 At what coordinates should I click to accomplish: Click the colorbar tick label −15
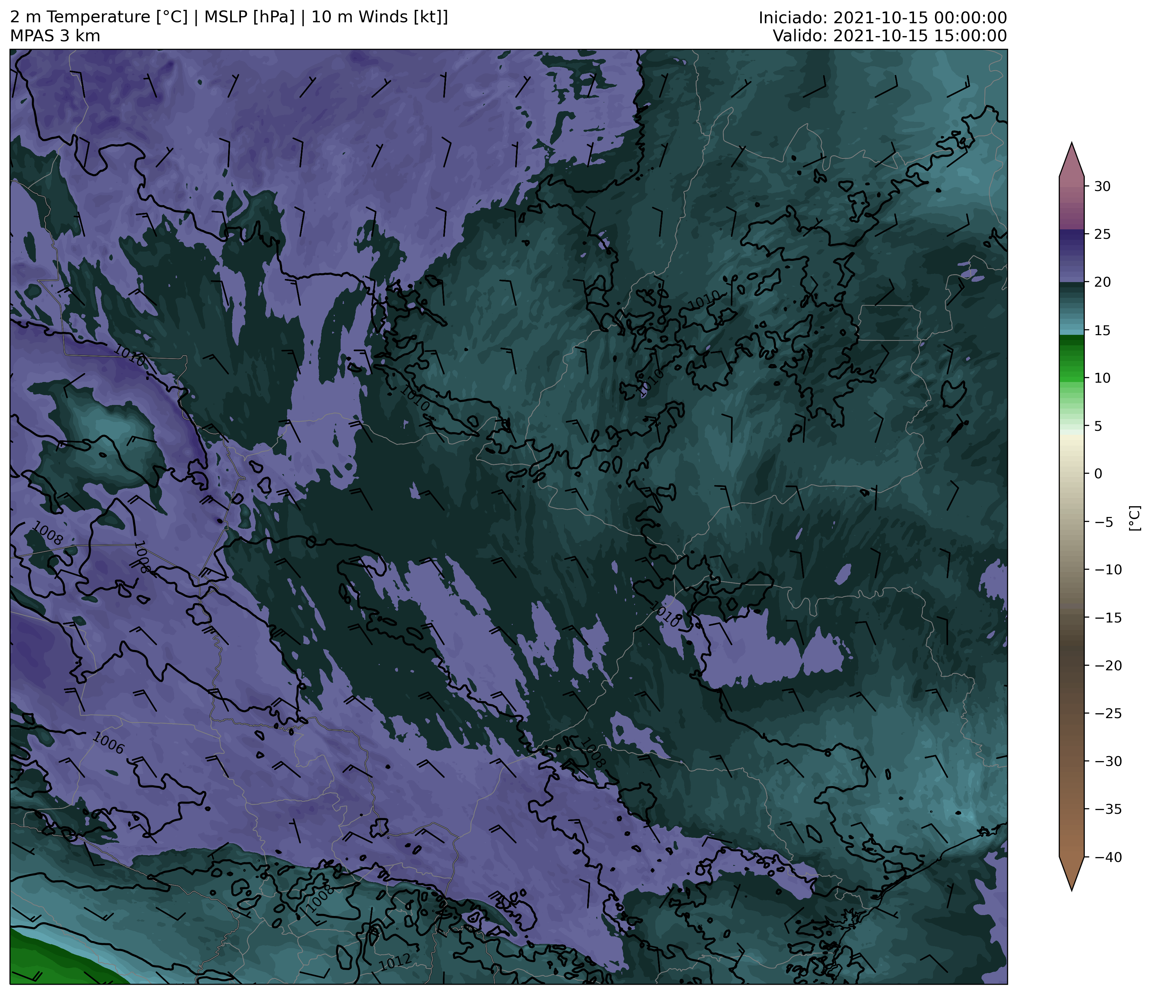point(1108,618)
